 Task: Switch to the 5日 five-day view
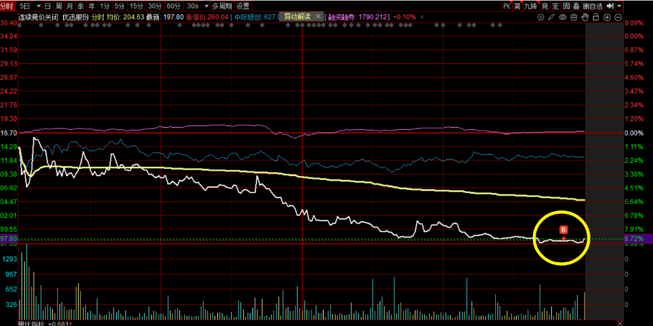coord(25,6)
